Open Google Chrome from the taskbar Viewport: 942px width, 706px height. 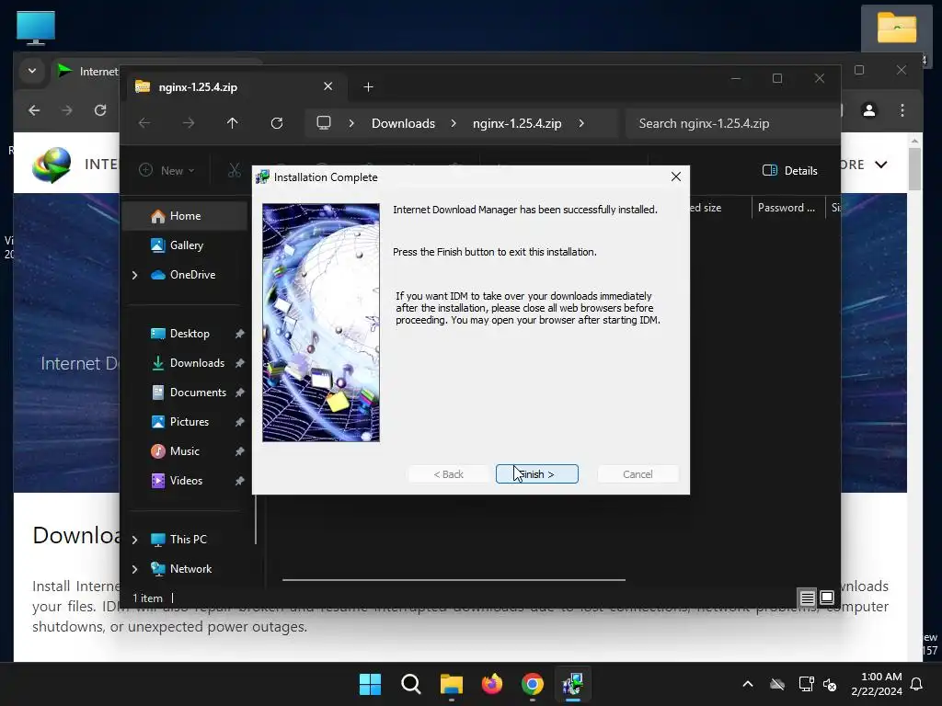(x=533, y=684)
